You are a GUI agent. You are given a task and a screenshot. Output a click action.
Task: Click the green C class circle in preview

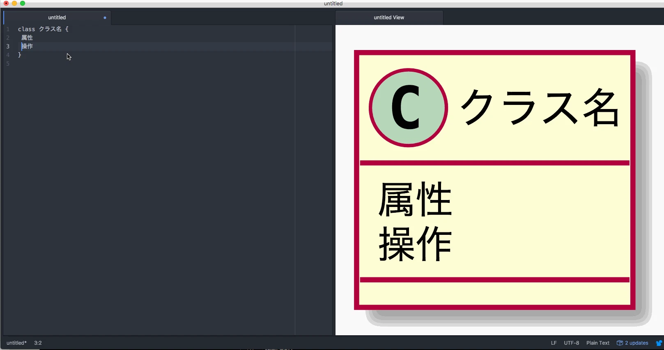point(408,108)
